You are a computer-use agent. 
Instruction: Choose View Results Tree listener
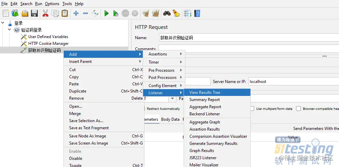(217, 93)
